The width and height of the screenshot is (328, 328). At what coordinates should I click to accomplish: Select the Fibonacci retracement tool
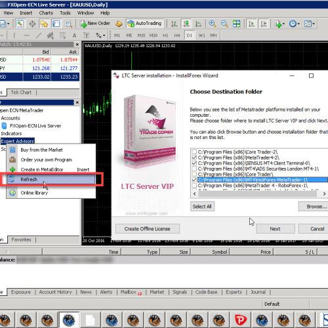click(62, 35)
